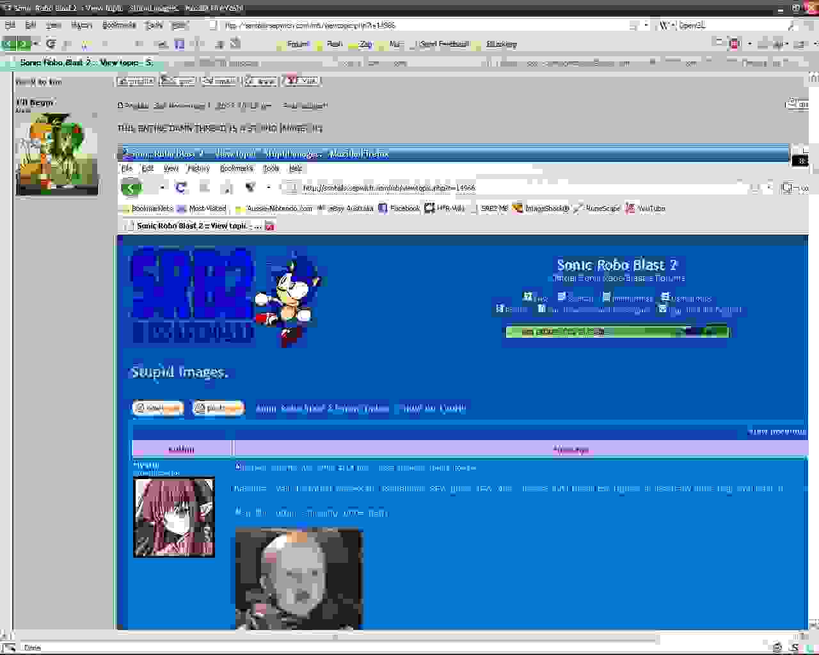Switch to the Sonic Robo Blast 2 tab
The width and height of the screenshot is (819, 655).
click(83, 63)
